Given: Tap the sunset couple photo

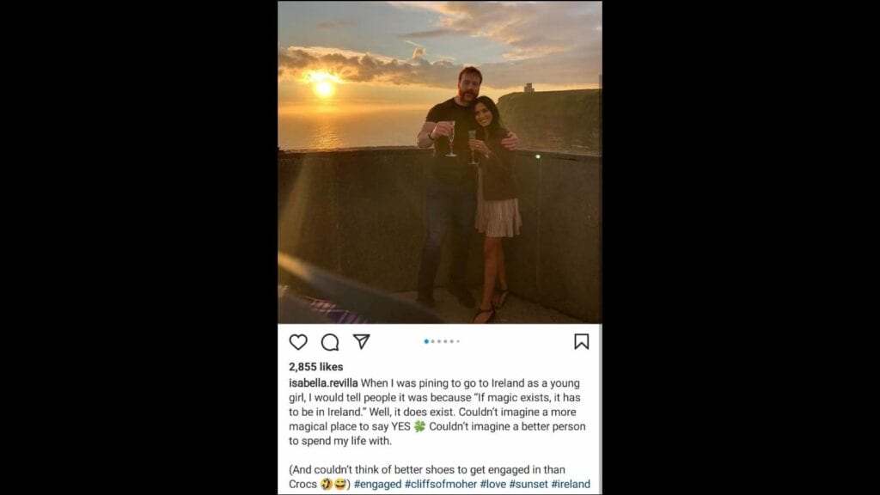Looking at the screenshot, I should coord(440,162).
